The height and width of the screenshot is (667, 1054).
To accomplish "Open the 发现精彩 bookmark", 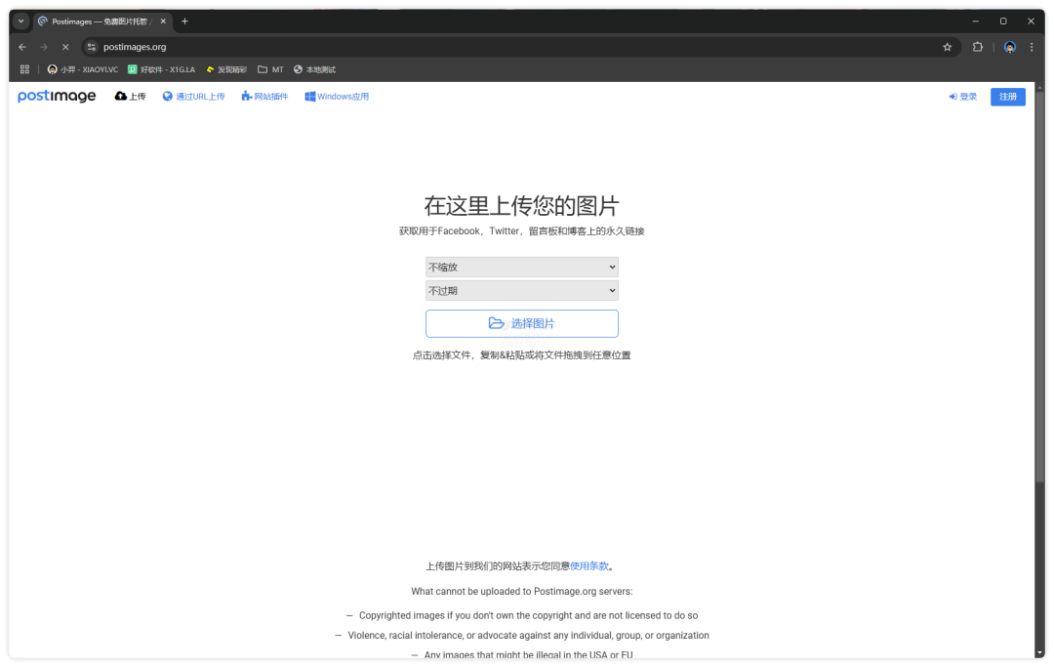I will [x=226, y=69].
